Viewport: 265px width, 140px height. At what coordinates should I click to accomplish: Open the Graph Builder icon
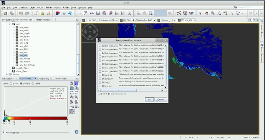click(x=179, y=13)
